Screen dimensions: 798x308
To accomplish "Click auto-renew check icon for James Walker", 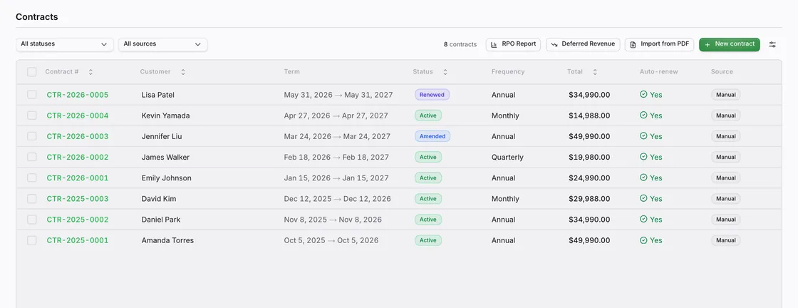I will (x=643, y=158).
